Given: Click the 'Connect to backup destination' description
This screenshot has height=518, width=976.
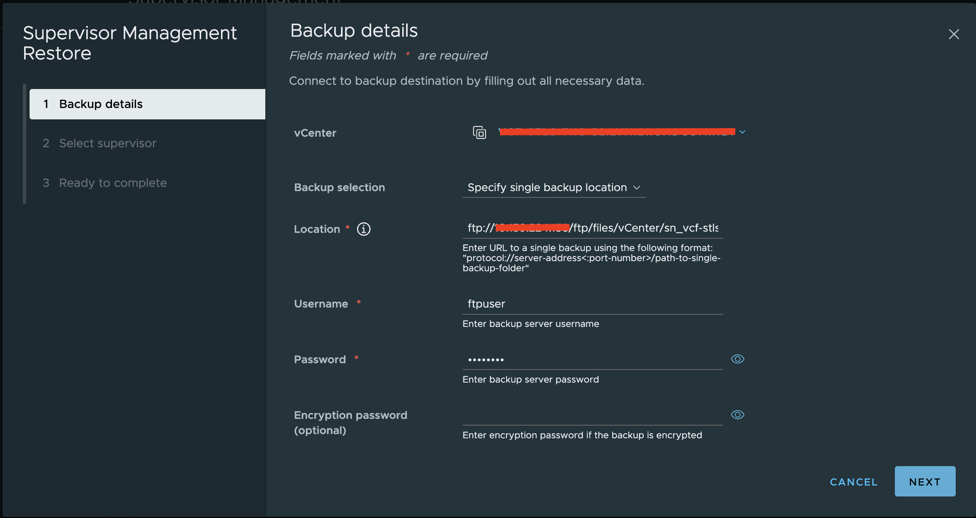Looking at the screenshot, I should tap(466, 81).
